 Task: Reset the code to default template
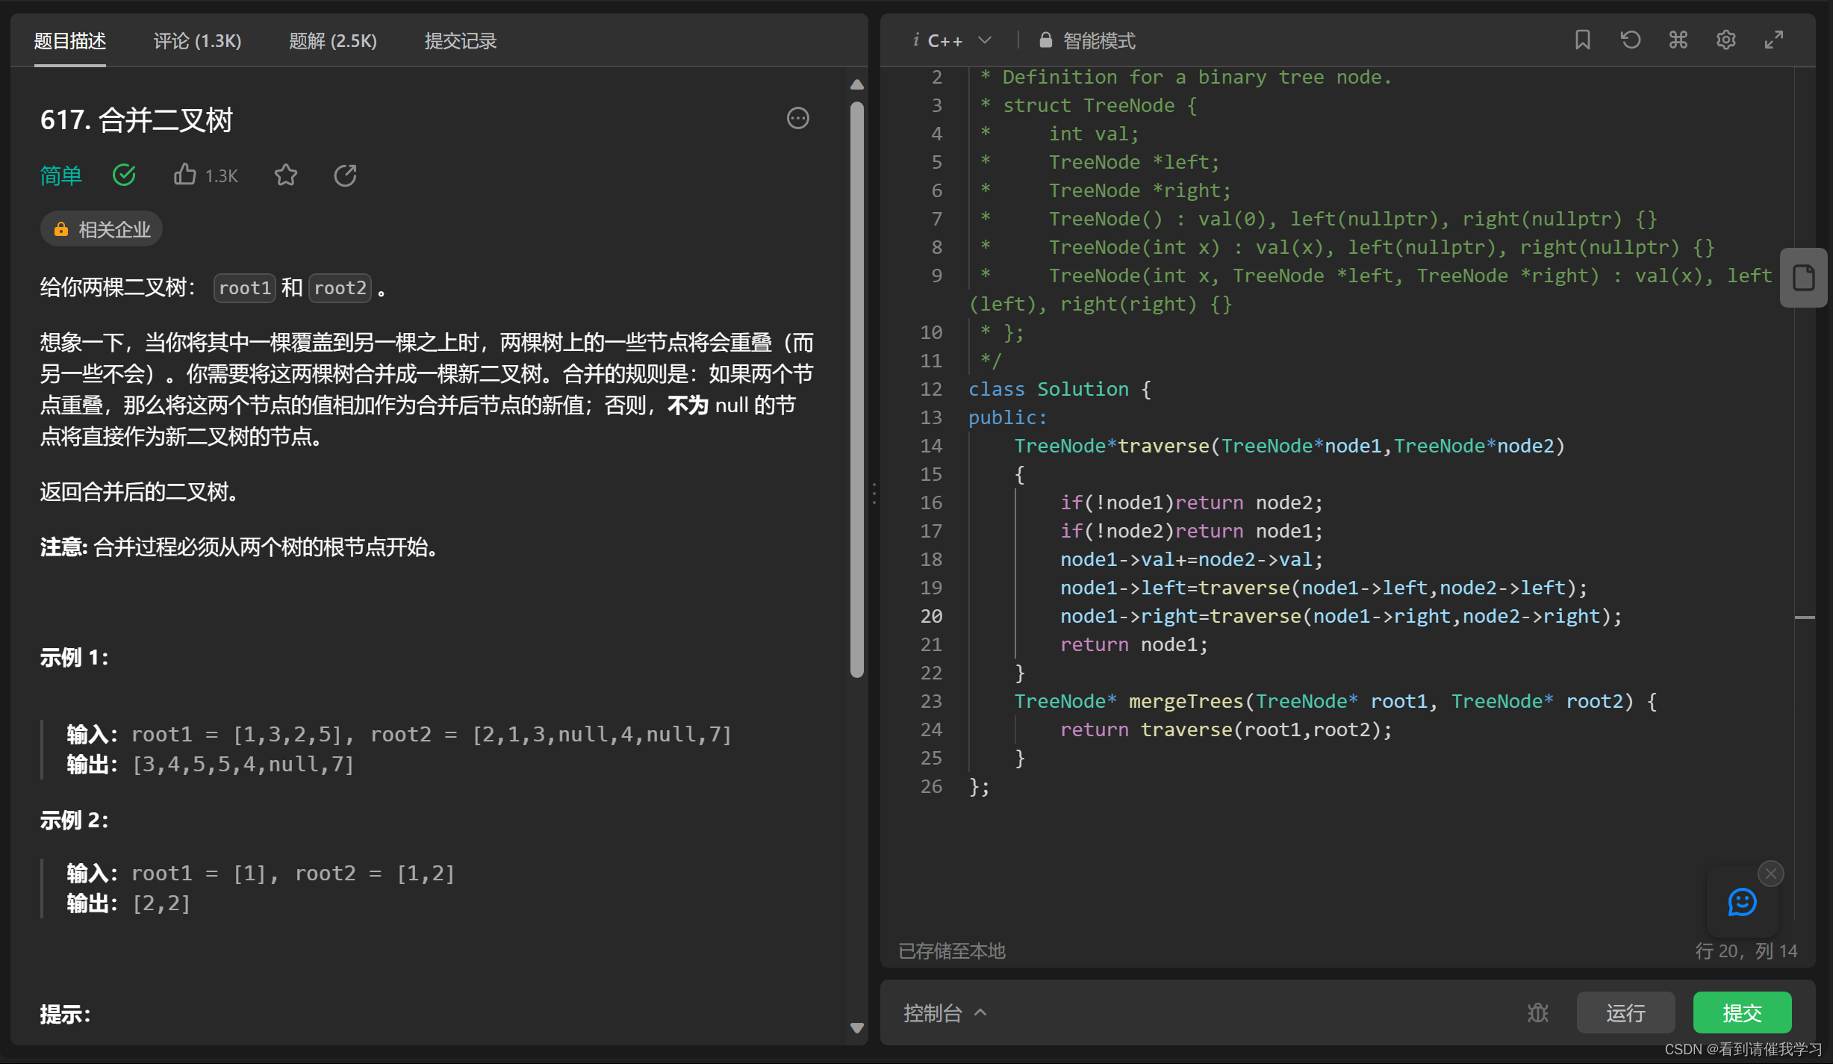pyautogui.click(x=1631, y=40)
